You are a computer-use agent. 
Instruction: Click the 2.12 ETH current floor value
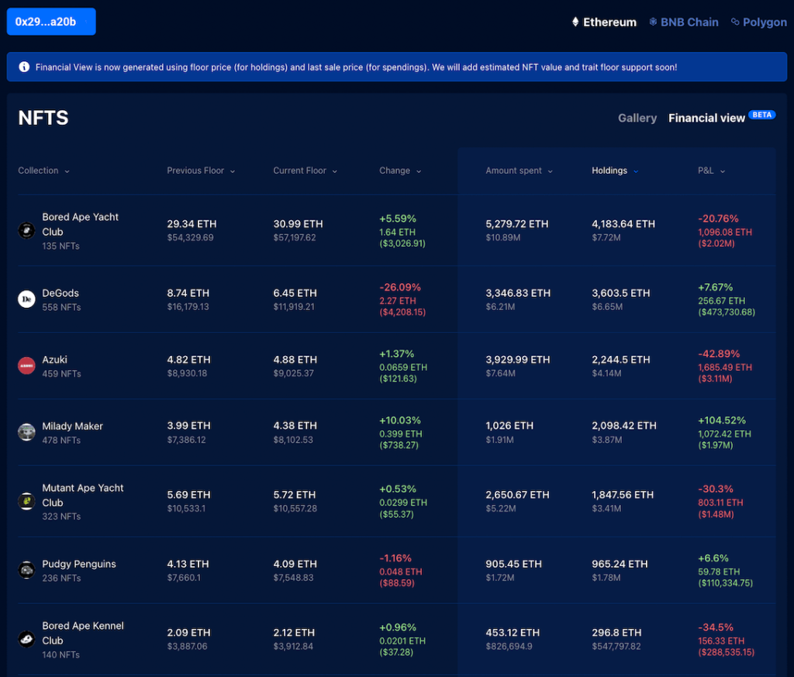point(294,633)
